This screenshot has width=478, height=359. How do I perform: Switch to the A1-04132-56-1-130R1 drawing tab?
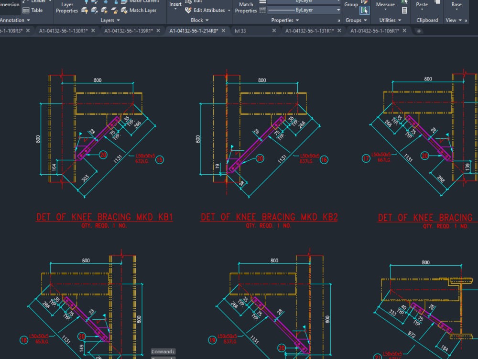(63, 31)
